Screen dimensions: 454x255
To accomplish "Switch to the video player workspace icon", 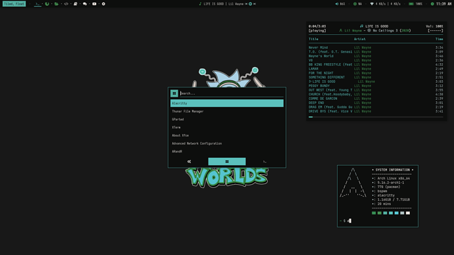I will 94,4.
